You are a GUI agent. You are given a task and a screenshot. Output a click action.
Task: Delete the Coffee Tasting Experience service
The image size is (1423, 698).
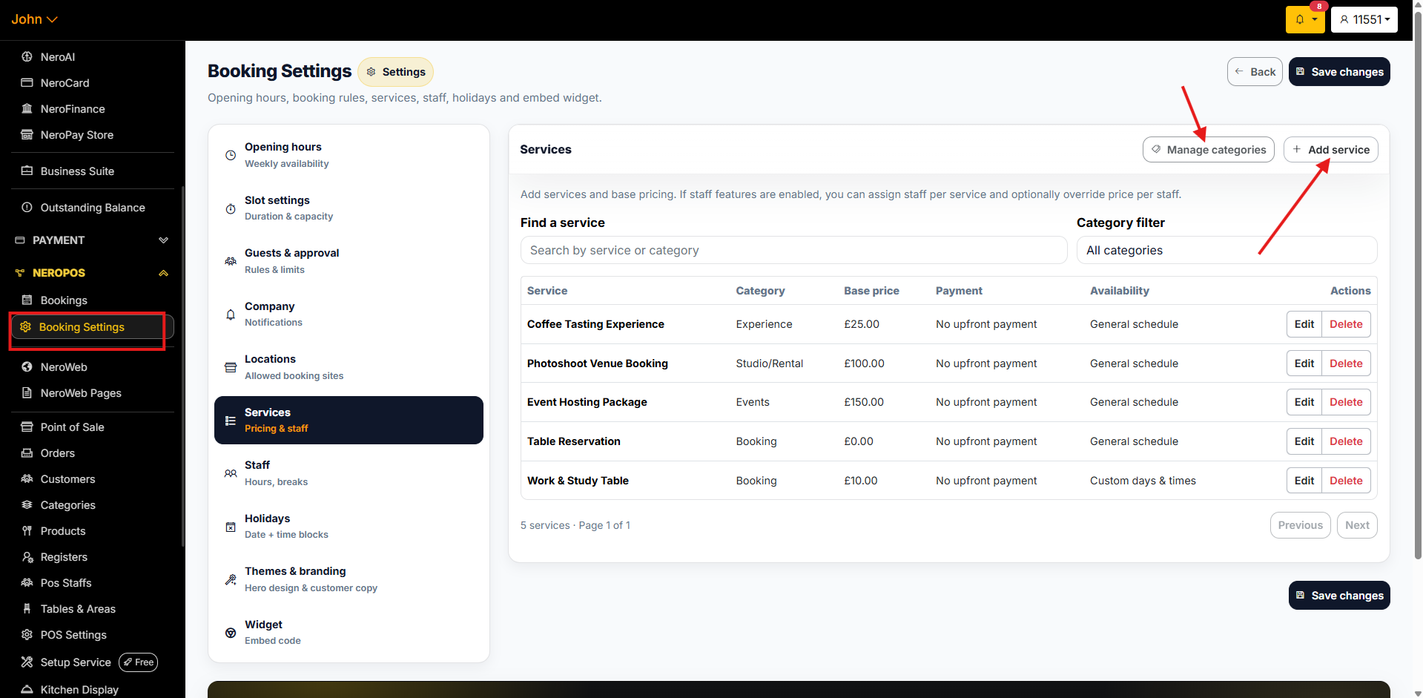point(1345,324)
